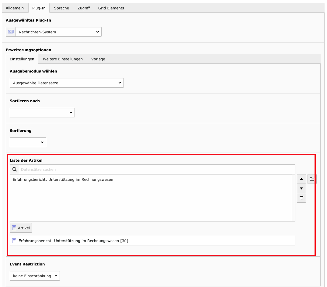Open the Ausgewähltes Plug-In dropdown
The height and width of the screenshot is (287, 327).
pyautogui.click(x=58, y=32)
